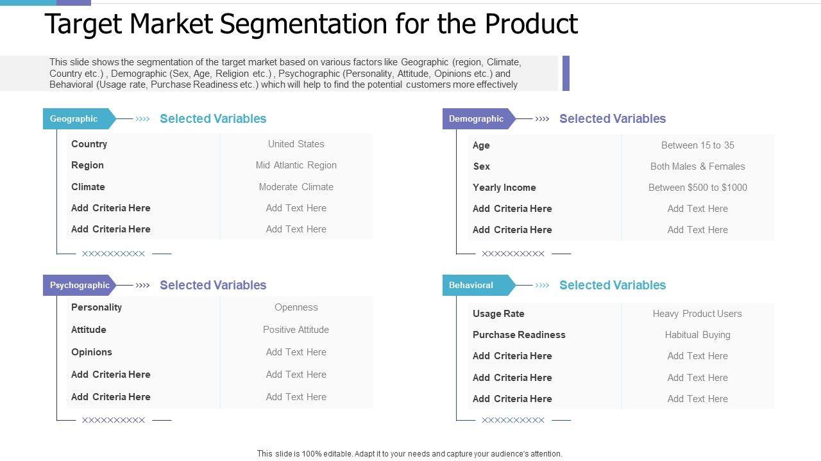821x461 pixels.
Task: Select the United States value cell
Action: [296, 144]
